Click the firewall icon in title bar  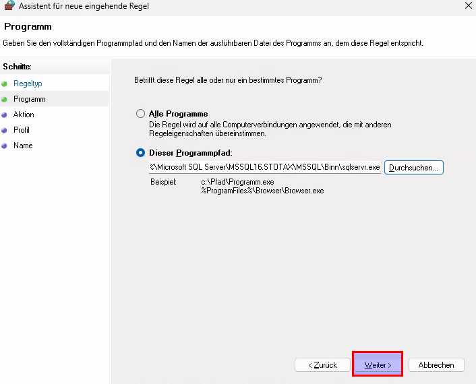[9, 6]
